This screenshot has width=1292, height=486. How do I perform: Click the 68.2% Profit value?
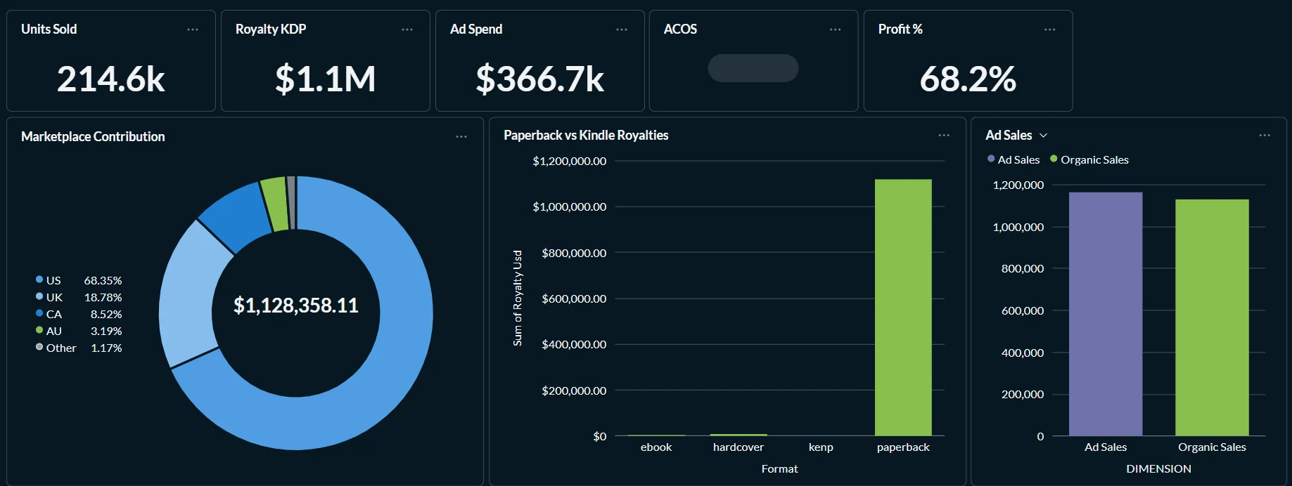tap(968, 79)
